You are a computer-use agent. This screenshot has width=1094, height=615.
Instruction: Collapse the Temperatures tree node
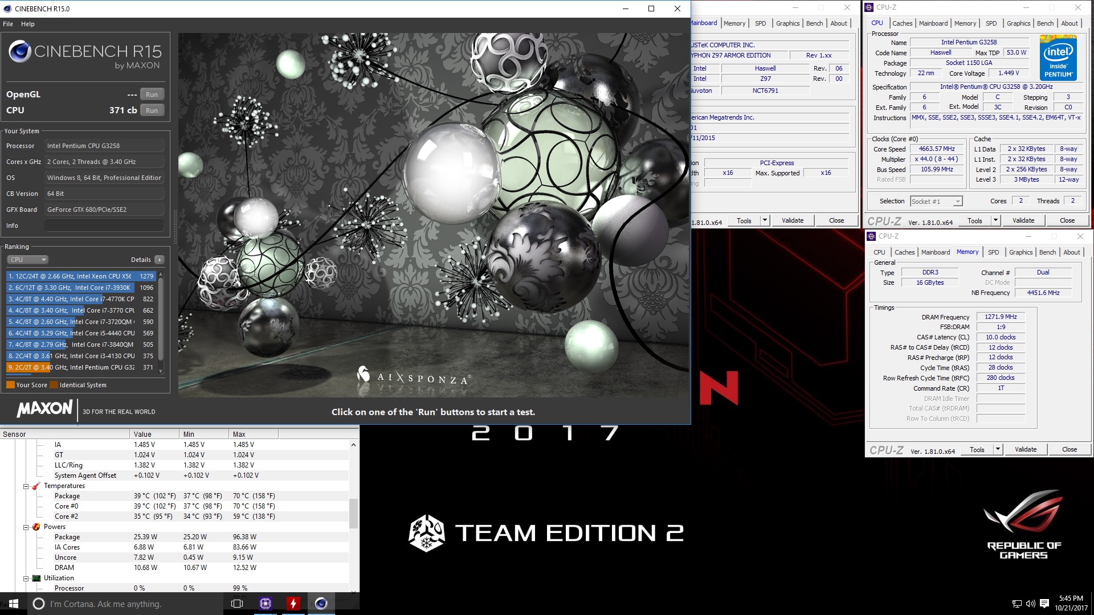pos(26,486)
